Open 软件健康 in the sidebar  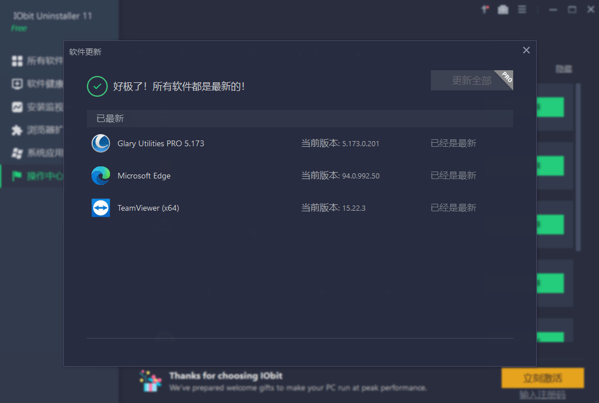point(37,83)
